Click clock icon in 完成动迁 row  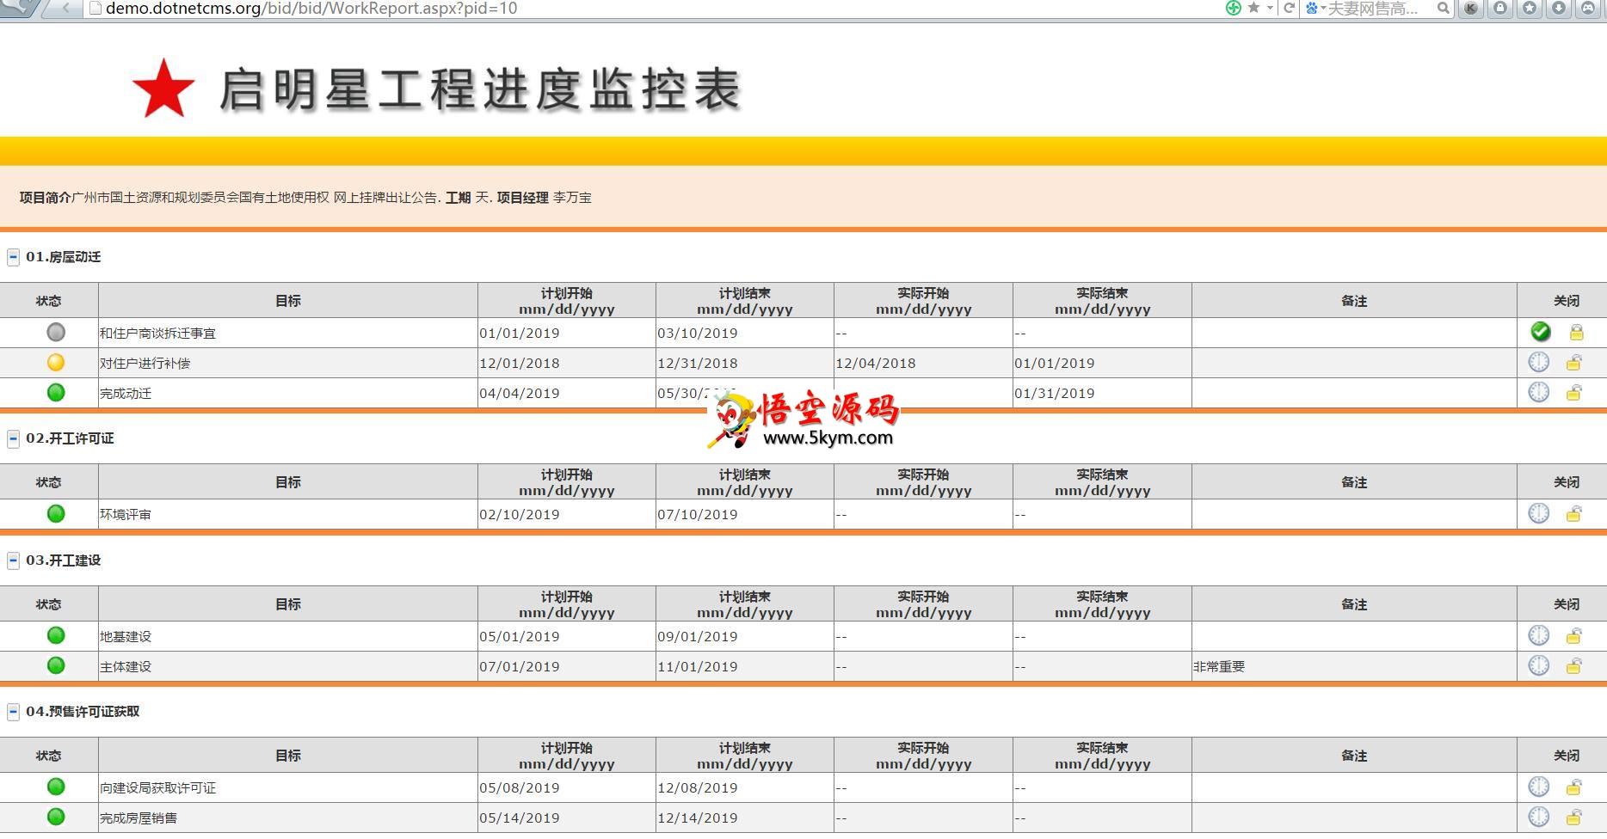1539,392
